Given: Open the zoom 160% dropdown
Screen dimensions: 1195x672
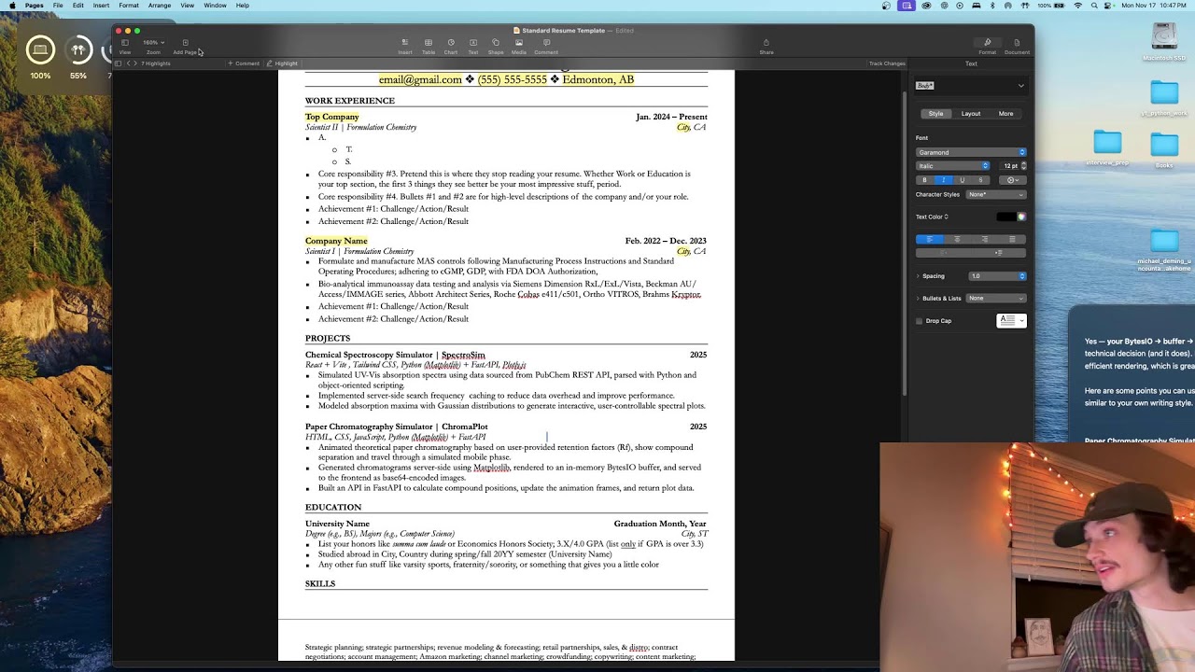Looking at the screenshot, I should point(153,43).
